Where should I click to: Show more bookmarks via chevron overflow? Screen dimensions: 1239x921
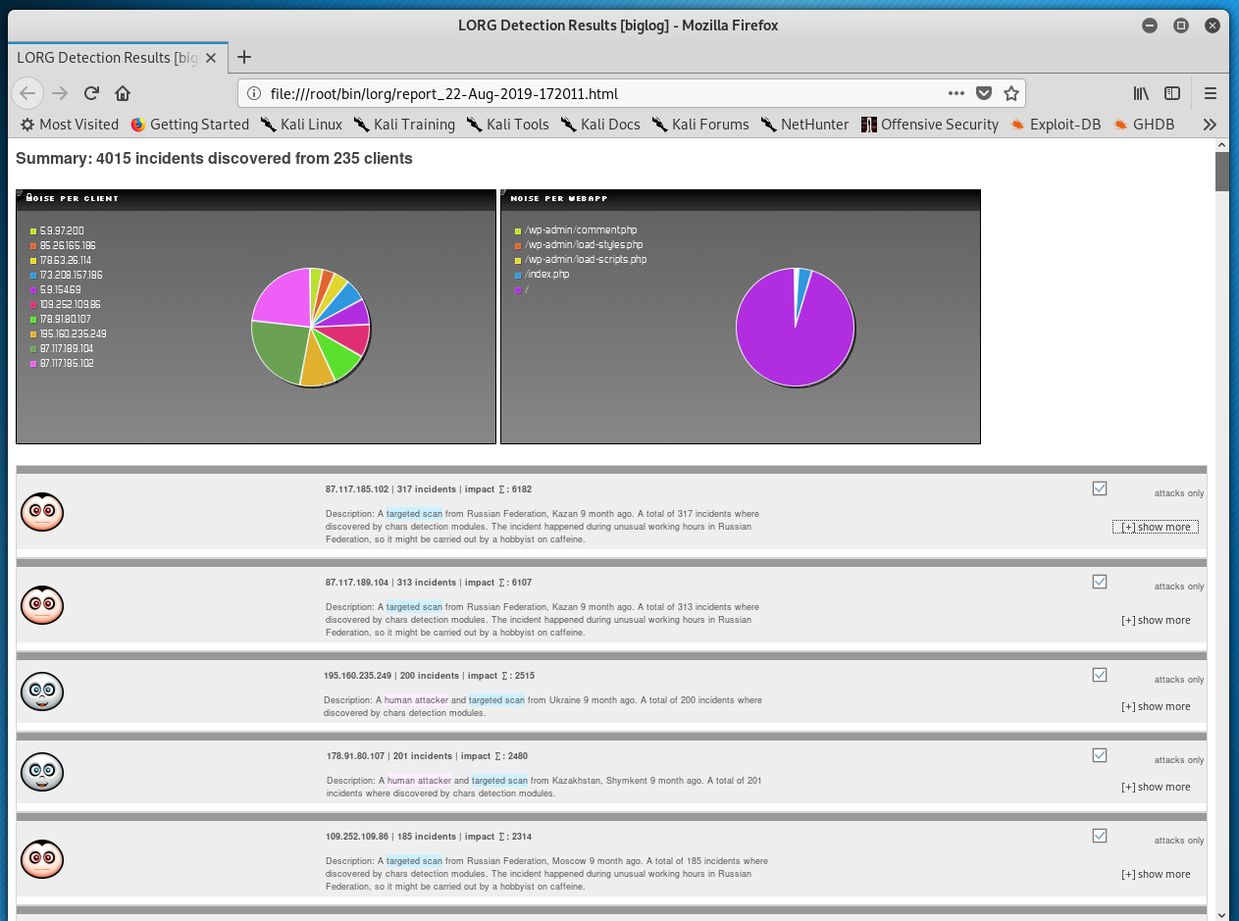[1210, 125]
